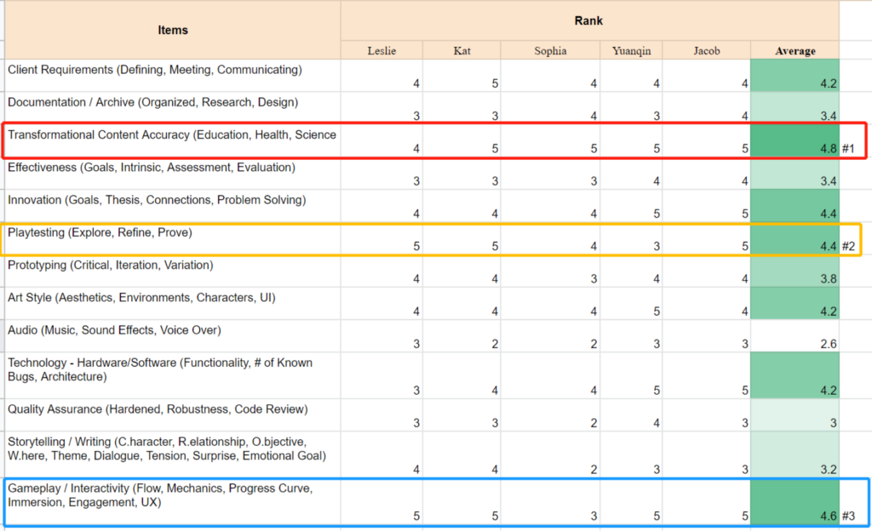Screen dimensions: 872x531
Task: Select Transformational Content Accuracy item cell
Action: (x=172, y=140)
